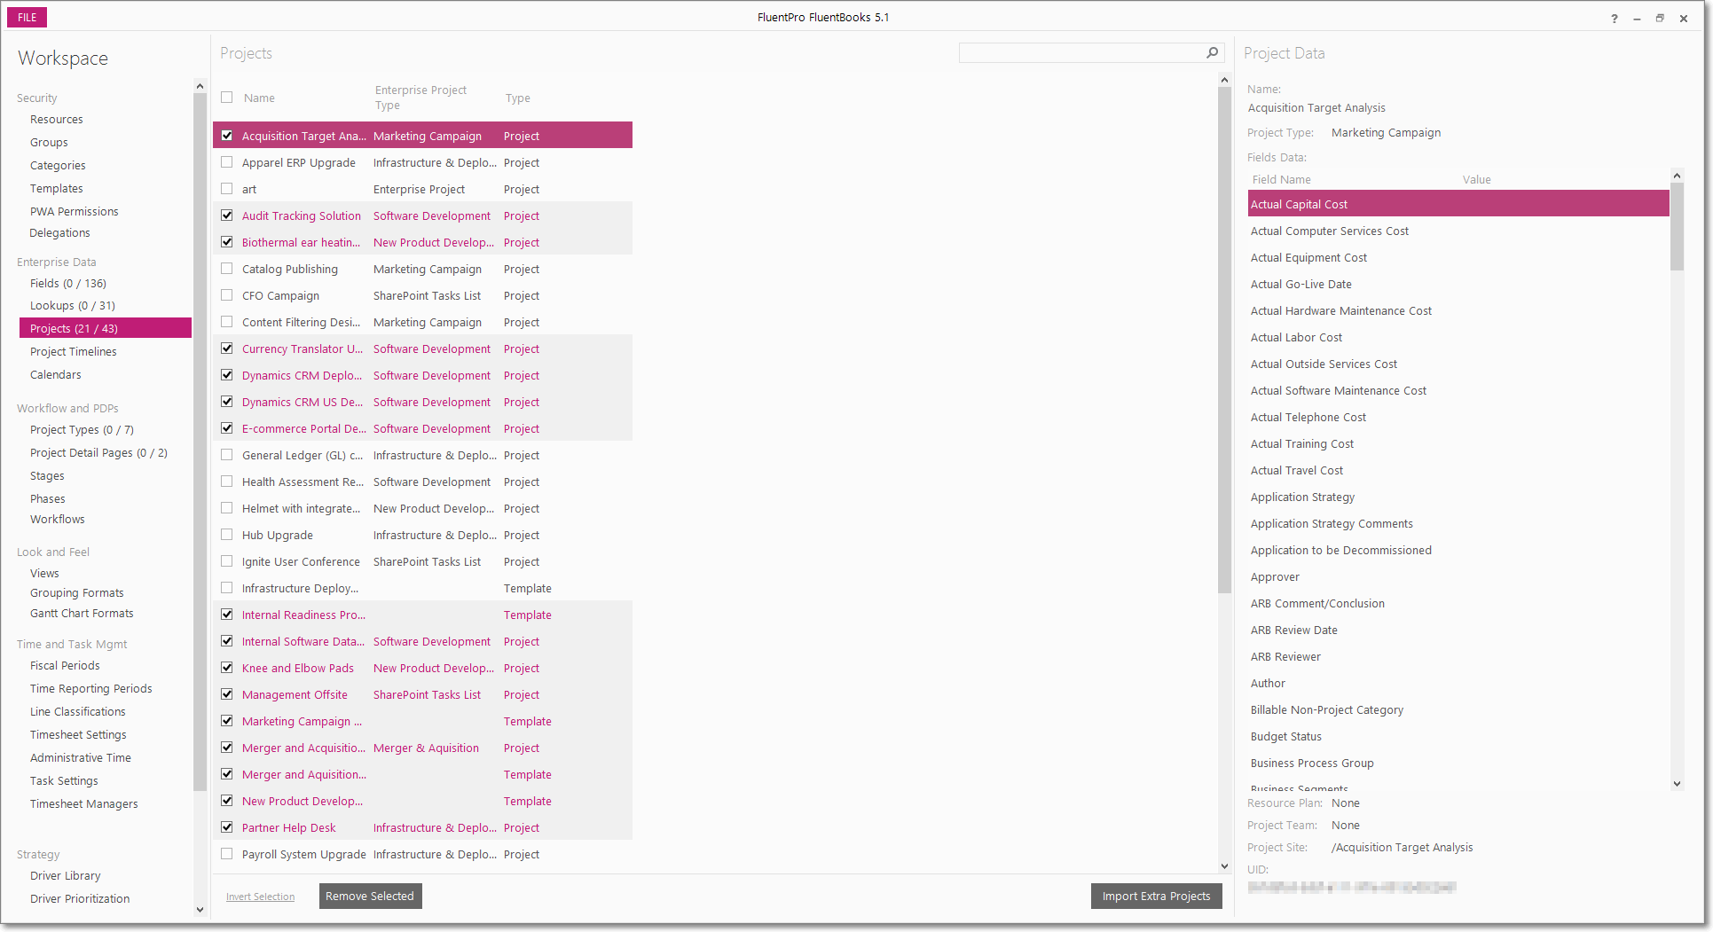Go to Fields (0 / 136)
The image size is (1713, 932).
tap(68, 284)
